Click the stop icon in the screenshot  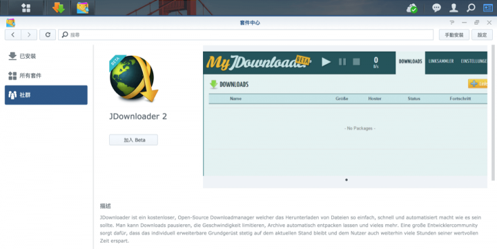pyautogui.click(x=356, y=62)
